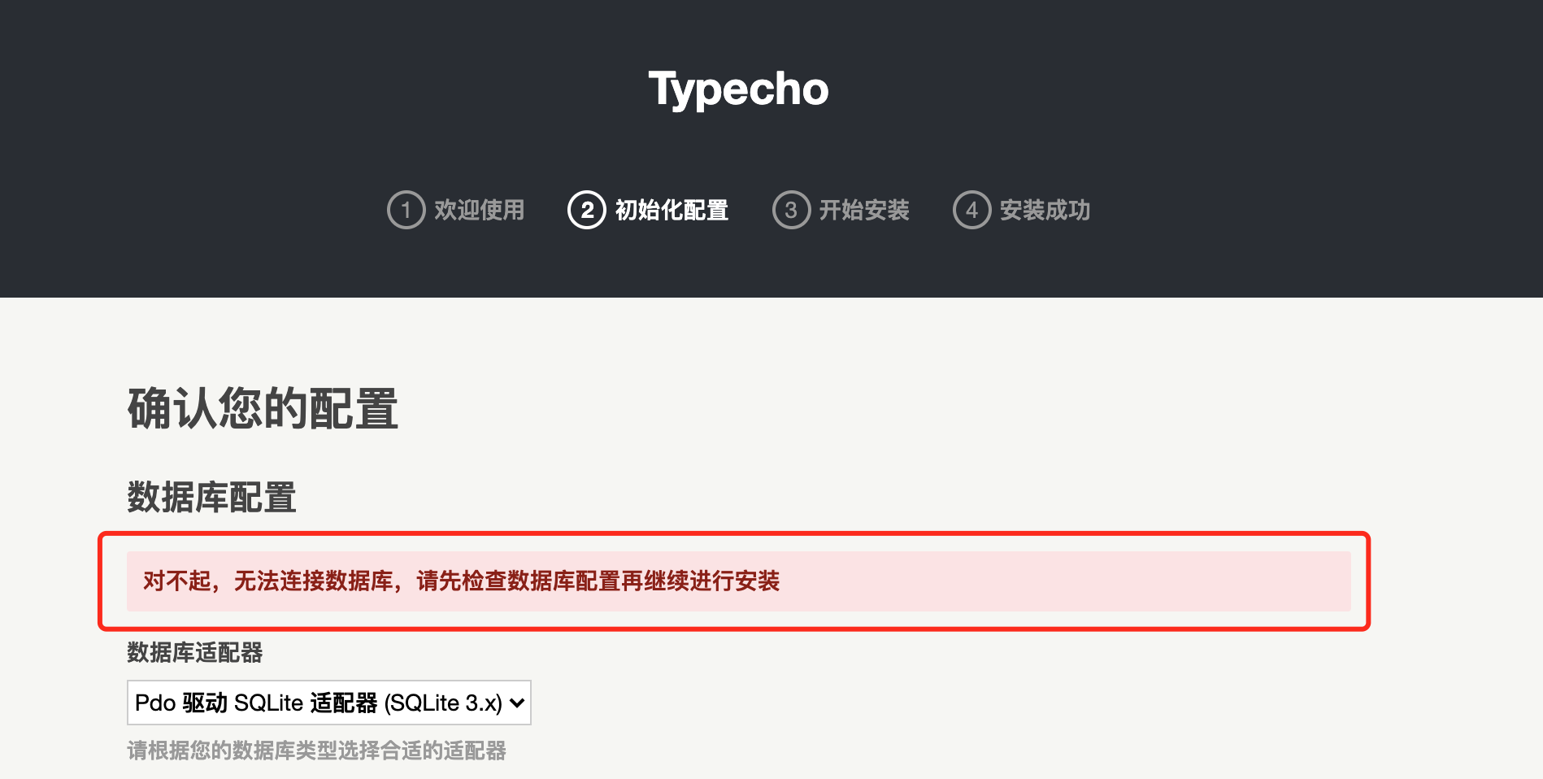Viewport: 1543px width, 779px height.
Task: Click the numbered circle icon for step 4
Action: [971, 210]
